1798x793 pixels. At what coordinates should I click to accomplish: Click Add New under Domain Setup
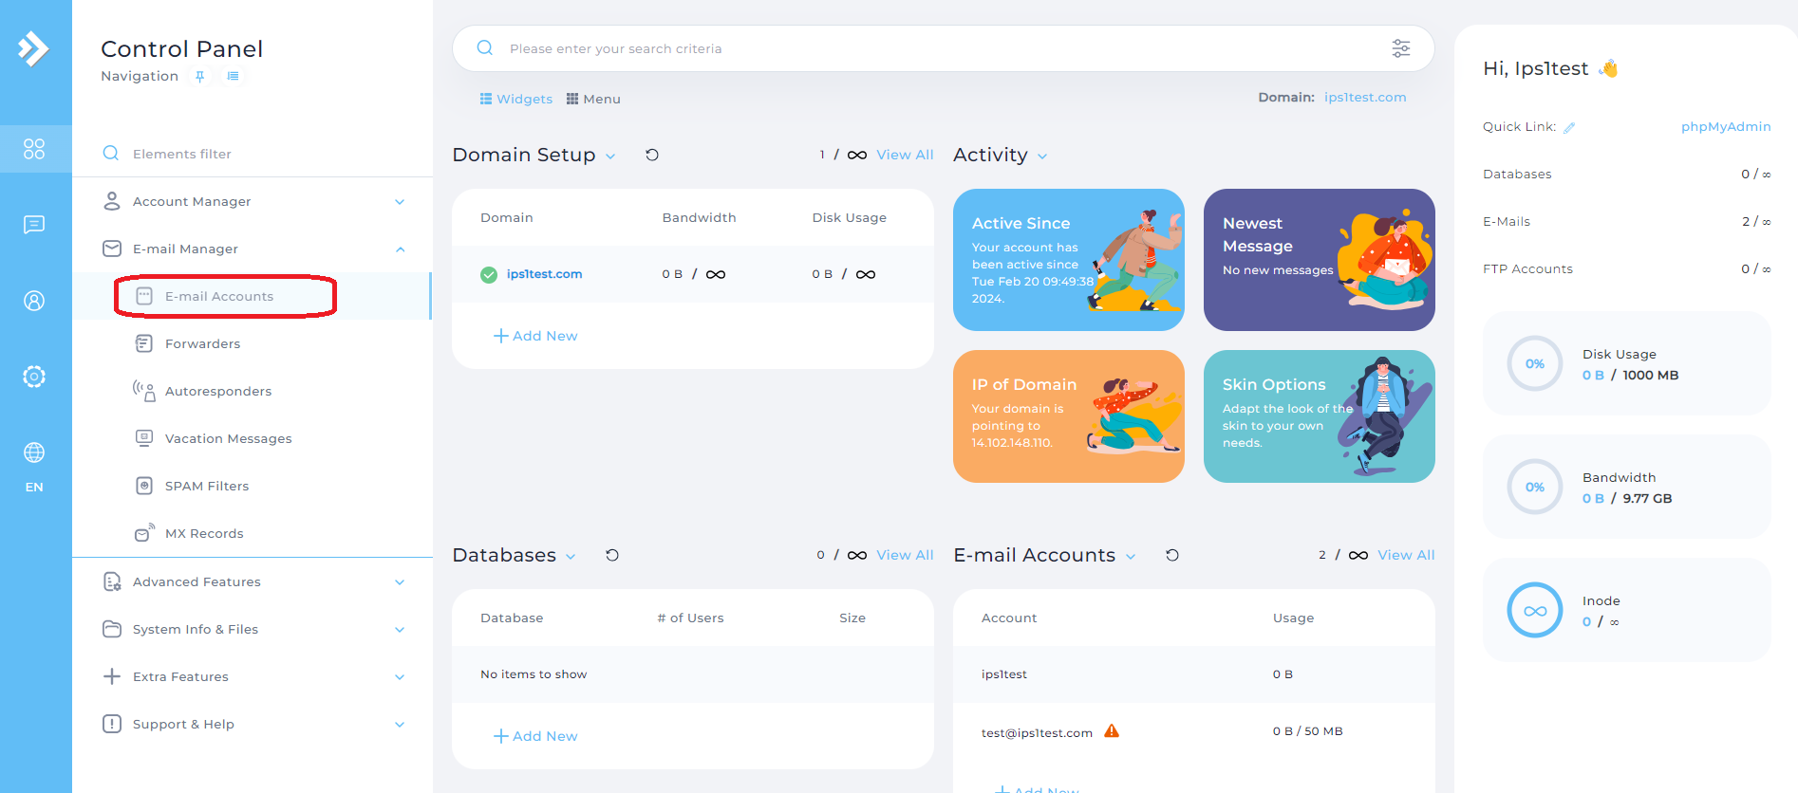535,336
